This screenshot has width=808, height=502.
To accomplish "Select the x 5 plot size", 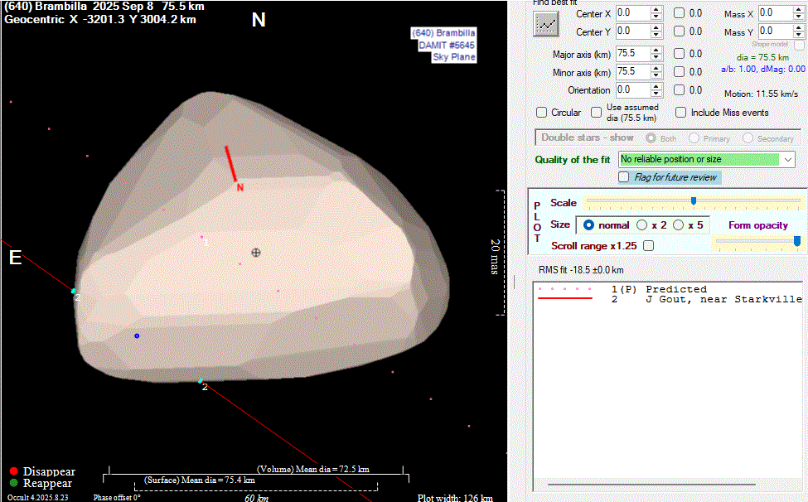I will 678,225.
